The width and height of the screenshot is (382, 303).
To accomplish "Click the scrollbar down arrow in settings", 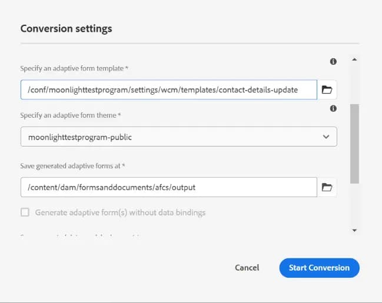I will pos(354,230).
